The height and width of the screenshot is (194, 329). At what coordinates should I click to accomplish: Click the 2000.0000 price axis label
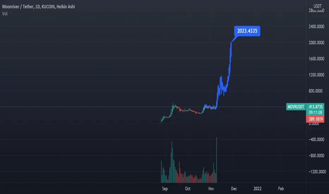[316, 43]
